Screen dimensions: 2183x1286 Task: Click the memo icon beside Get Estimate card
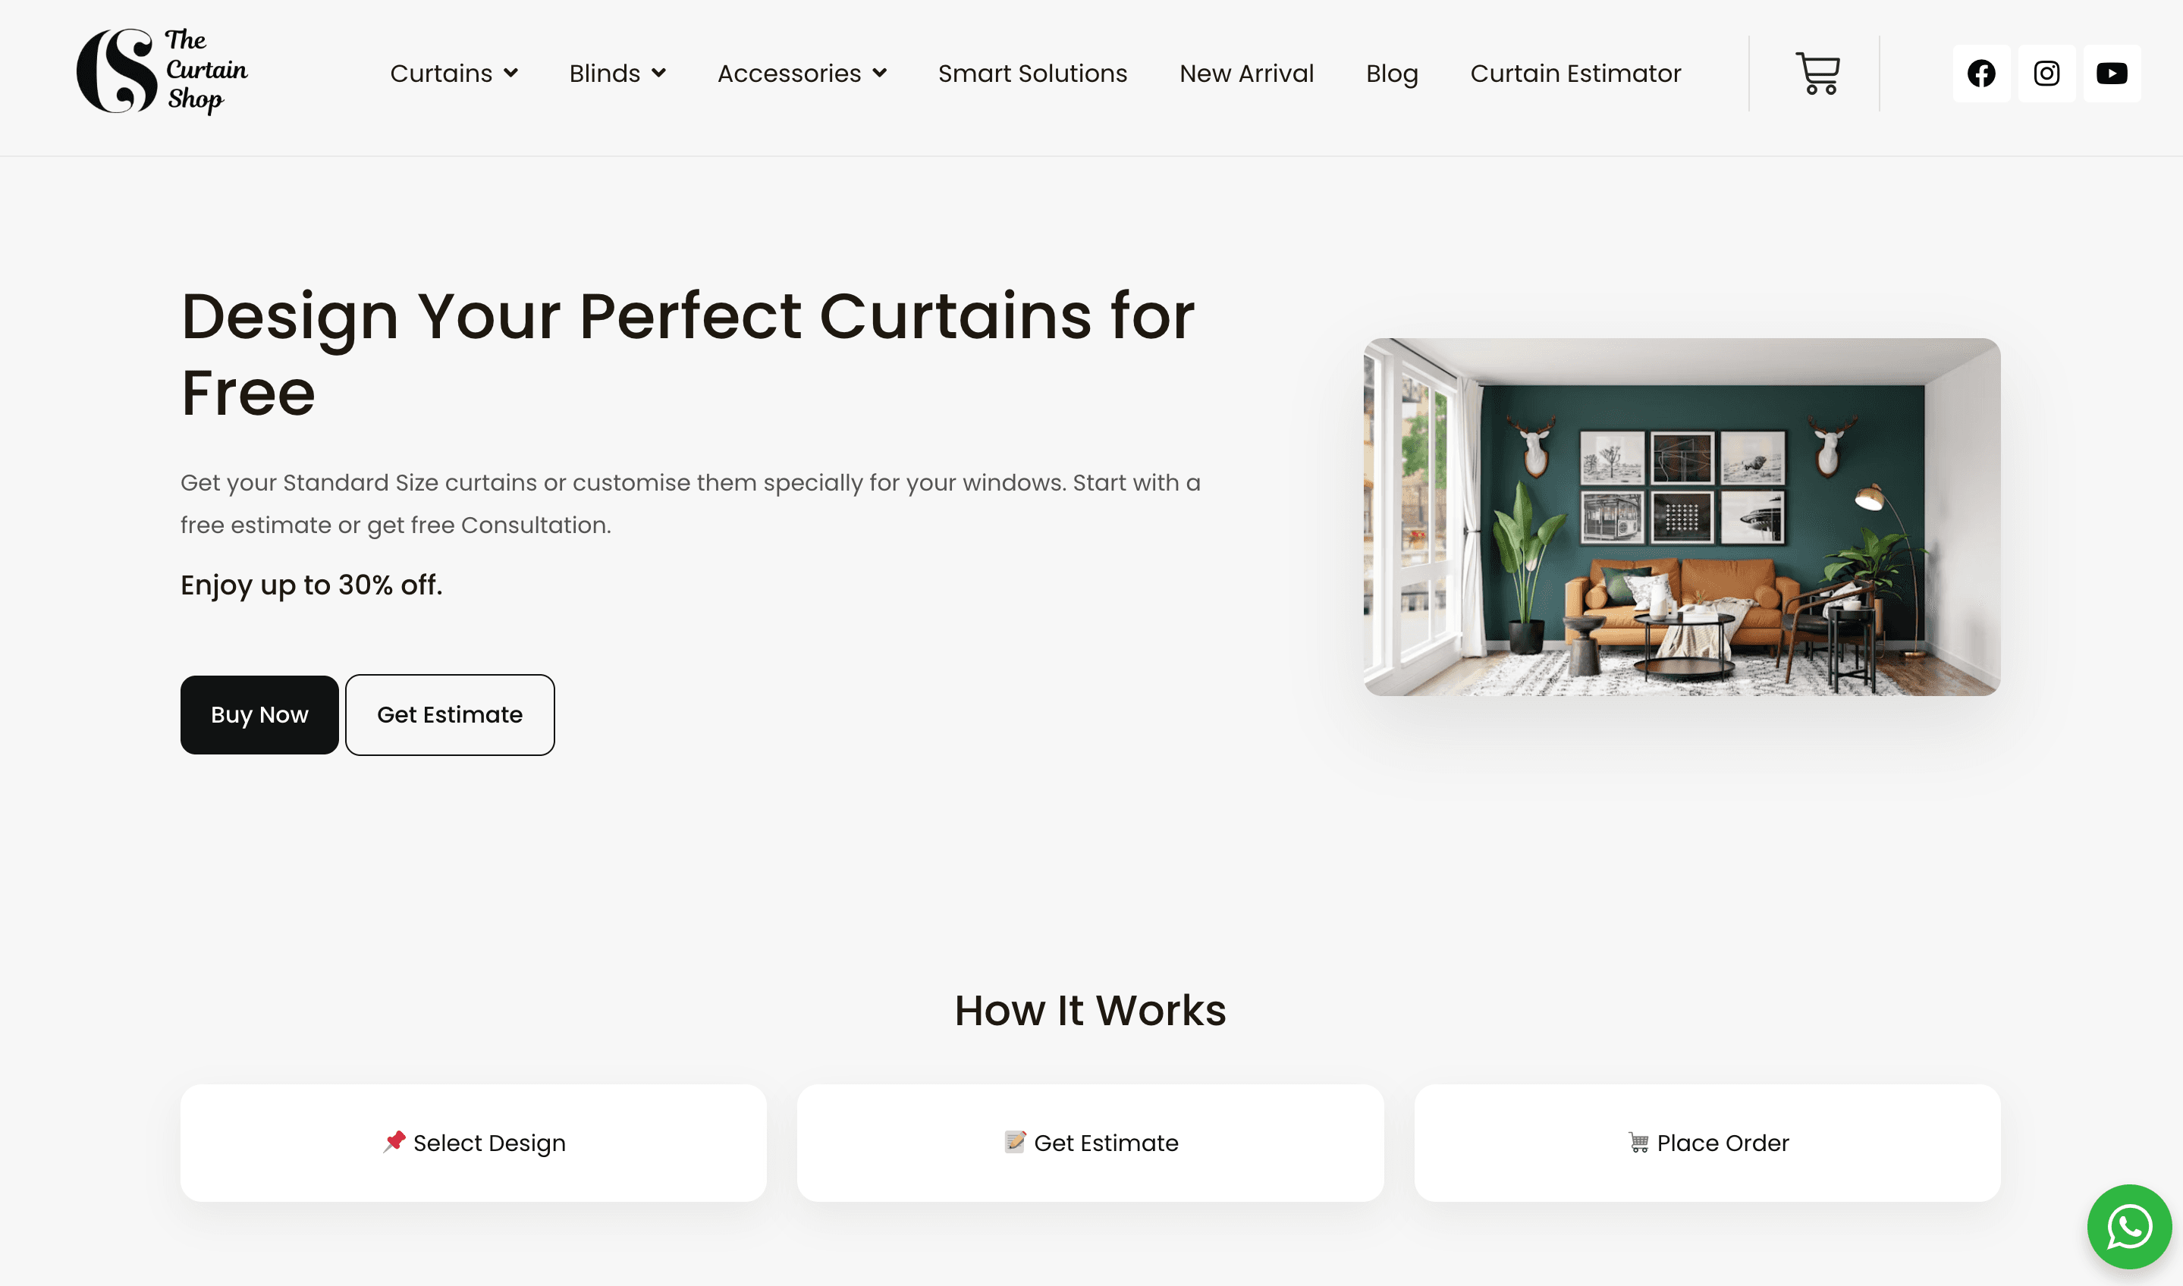pos(1015,1141)
